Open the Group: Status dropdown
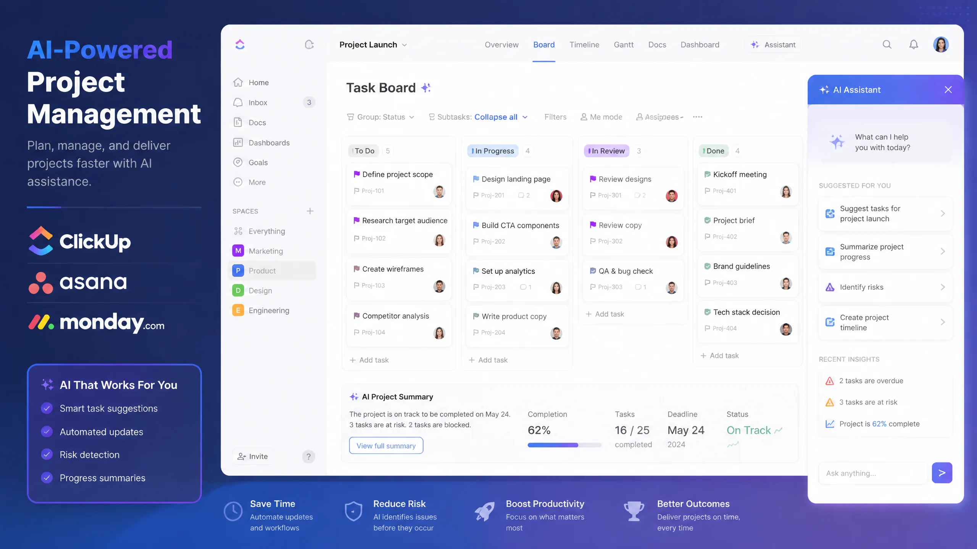Image resolution: width=977 pixels, height=549 pixels. click(x=380, y=117)
